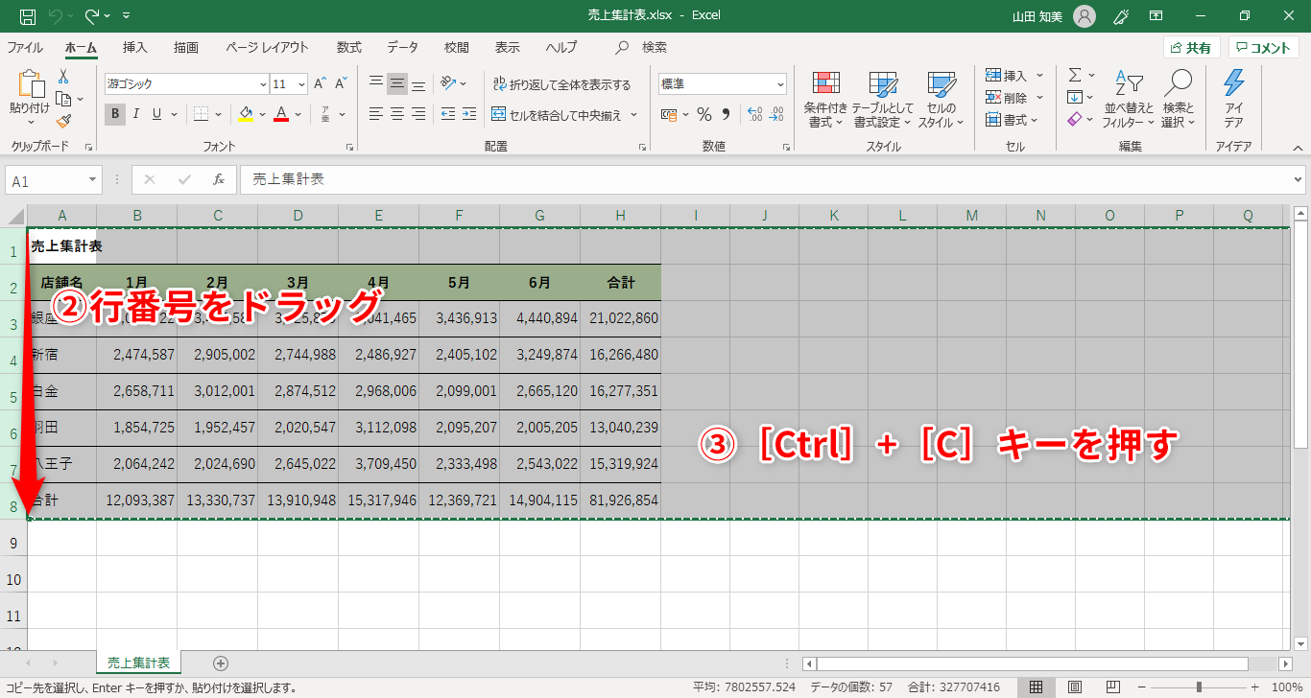Click the comma style icon
This screenshot has width=1311, height=698.
tap(726, 114)
